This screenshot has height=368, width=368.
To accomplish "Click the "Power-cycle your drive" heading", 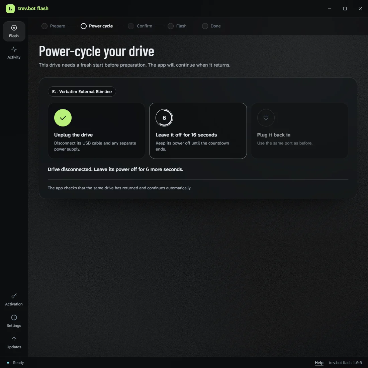I will 96,51.
